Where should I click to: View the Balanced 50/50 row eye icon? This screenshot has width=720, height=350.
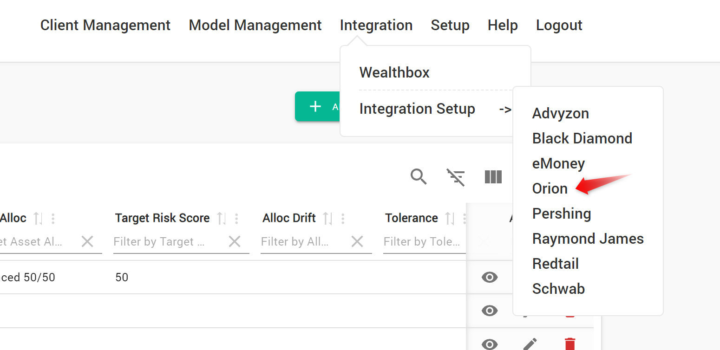coord(490,278)
